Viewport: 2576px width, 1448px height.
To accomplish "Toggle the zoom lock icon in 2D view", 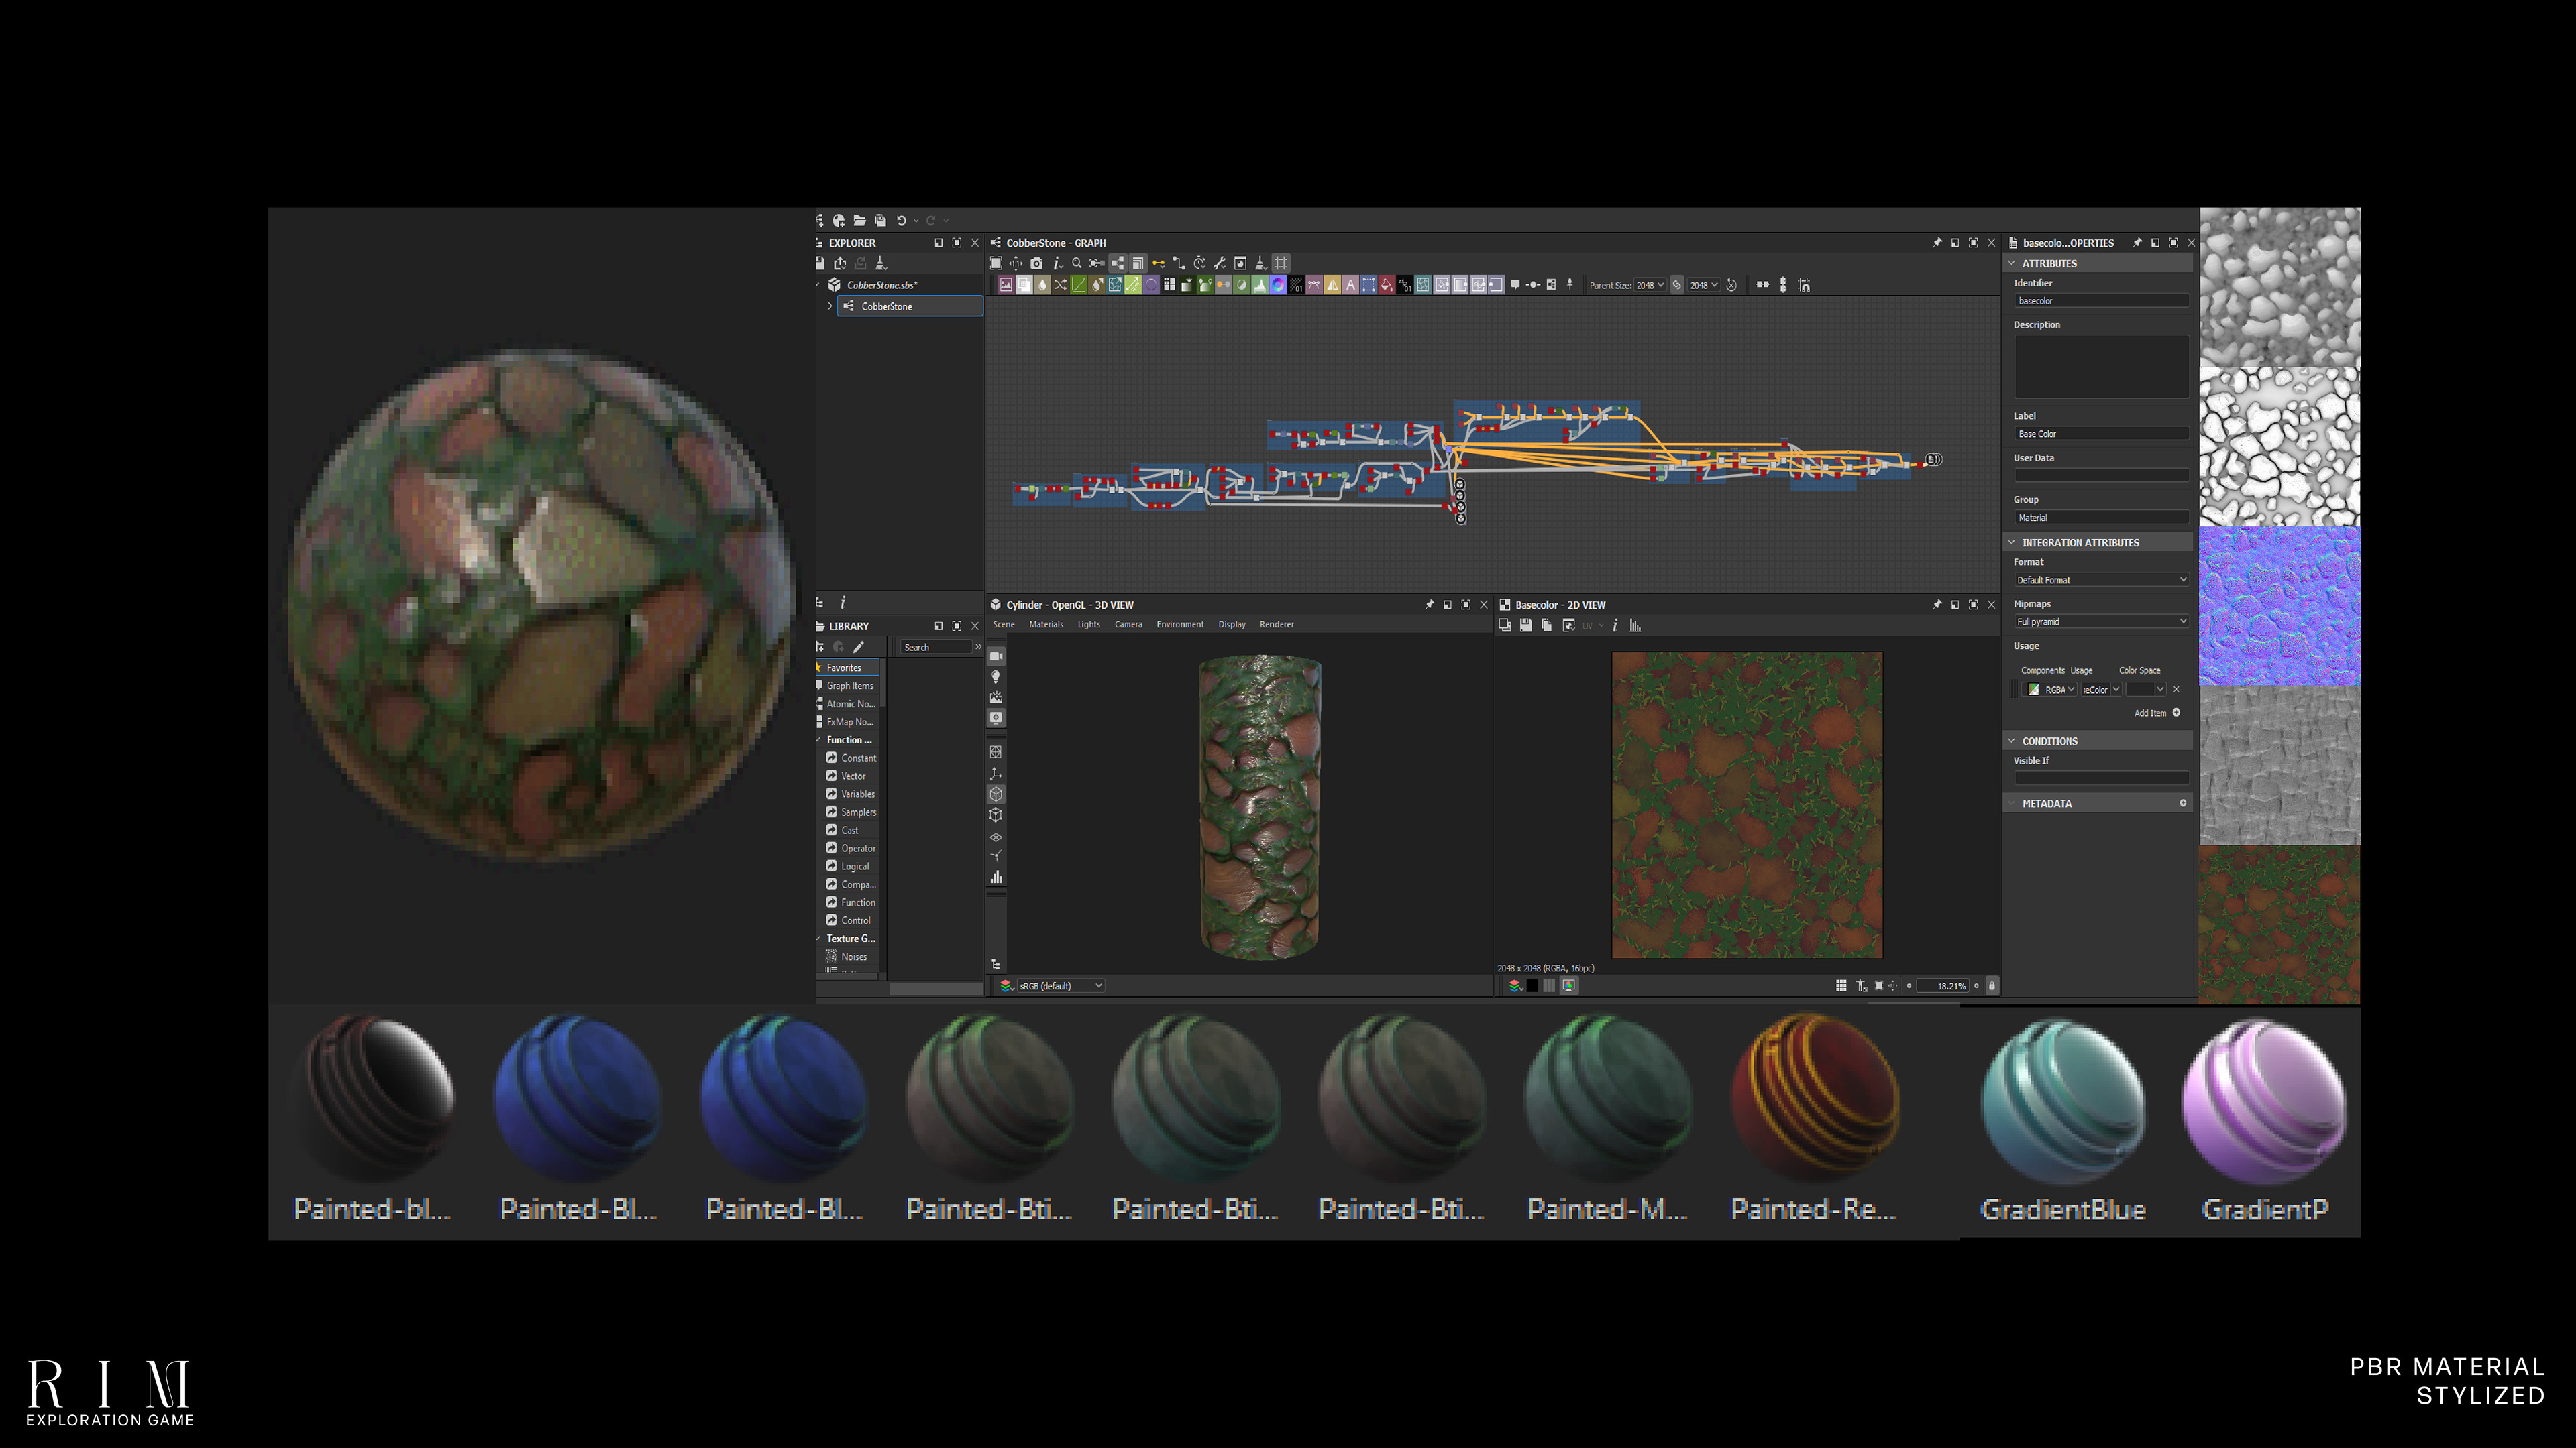I will click(1991, 985).
